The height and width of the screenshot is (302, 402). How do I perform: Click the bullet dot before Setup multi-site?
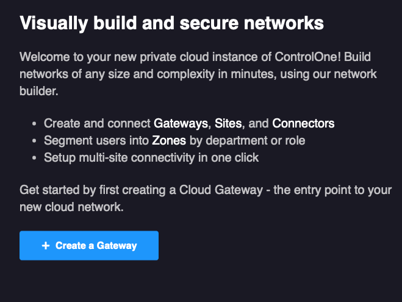[34, 158]
